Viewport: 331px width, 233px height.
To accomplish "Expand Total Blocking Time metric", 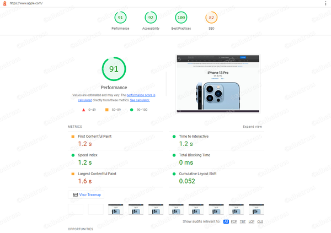I will click(216, 160).
